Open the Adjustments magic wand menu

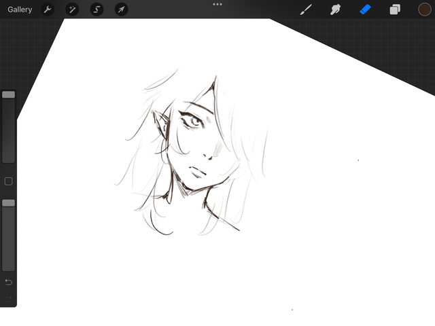[x=72, y=10]
